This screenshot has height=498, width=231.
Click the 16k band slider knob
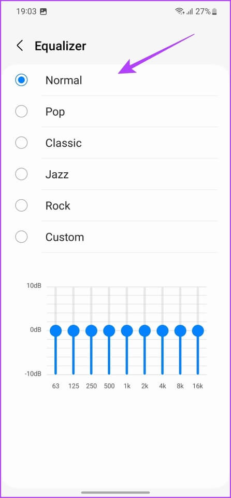[198, 330]
